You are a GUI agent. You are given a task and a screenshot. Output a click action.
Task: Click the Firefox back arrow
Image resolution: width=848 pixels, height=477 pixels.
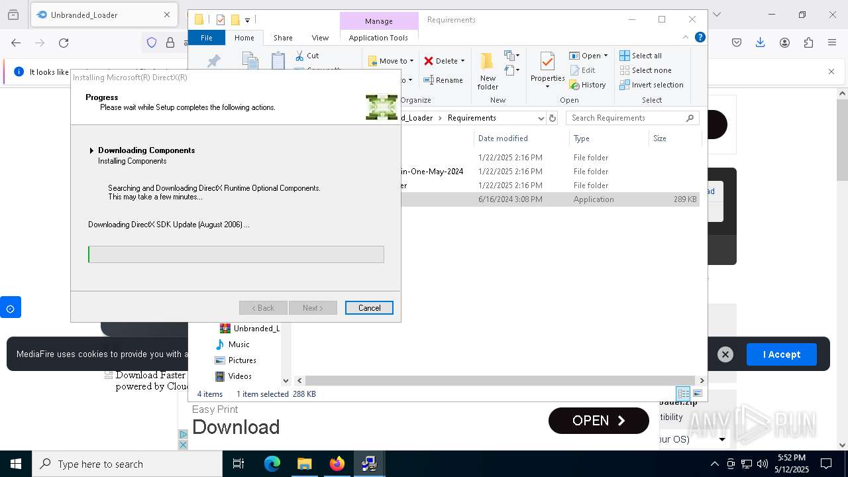16,43
